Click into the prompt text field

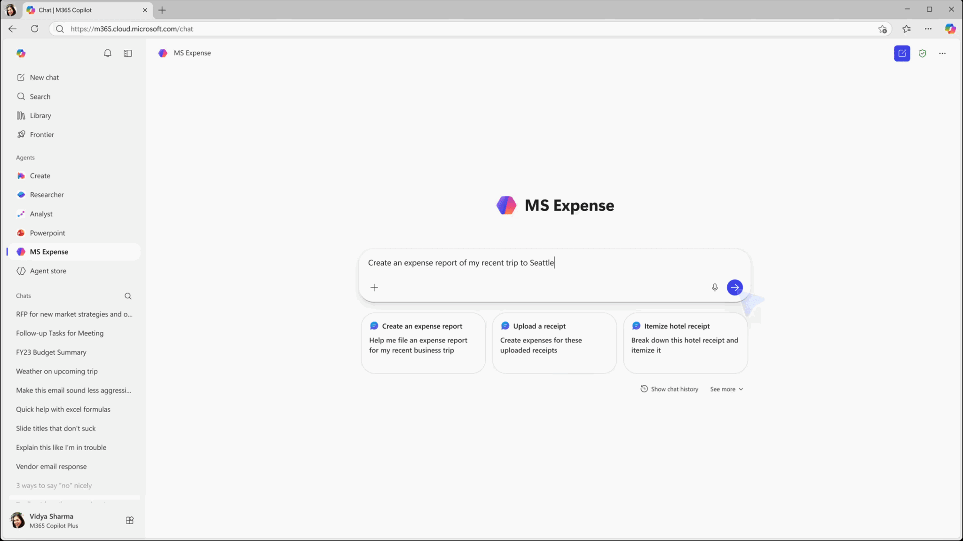click(517, 263)
